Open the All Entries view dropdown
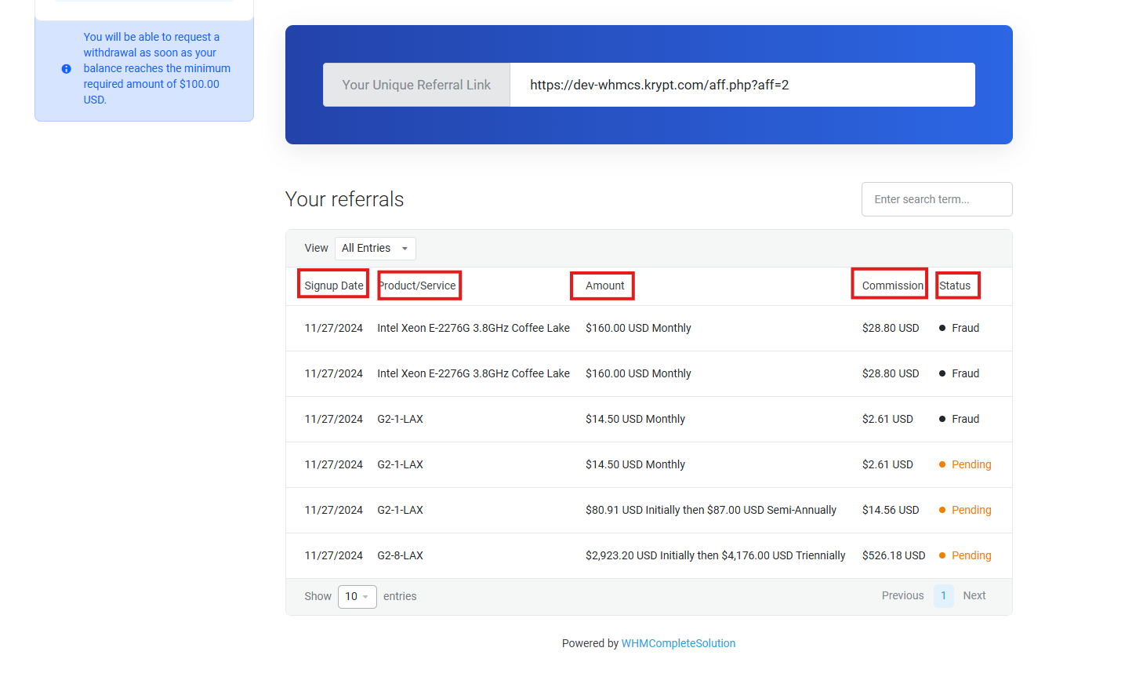 [x=376, y=249]
